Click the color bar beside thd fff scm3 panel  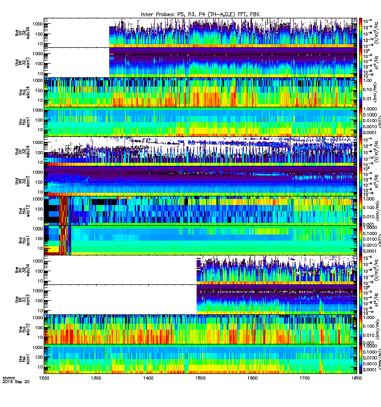click(x=361, y=181)
